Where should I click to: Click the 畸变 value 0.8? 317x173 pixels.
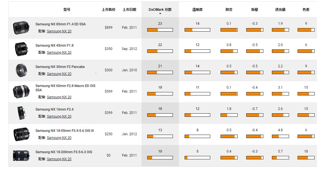pyautogui.click(x=229, y=45)
